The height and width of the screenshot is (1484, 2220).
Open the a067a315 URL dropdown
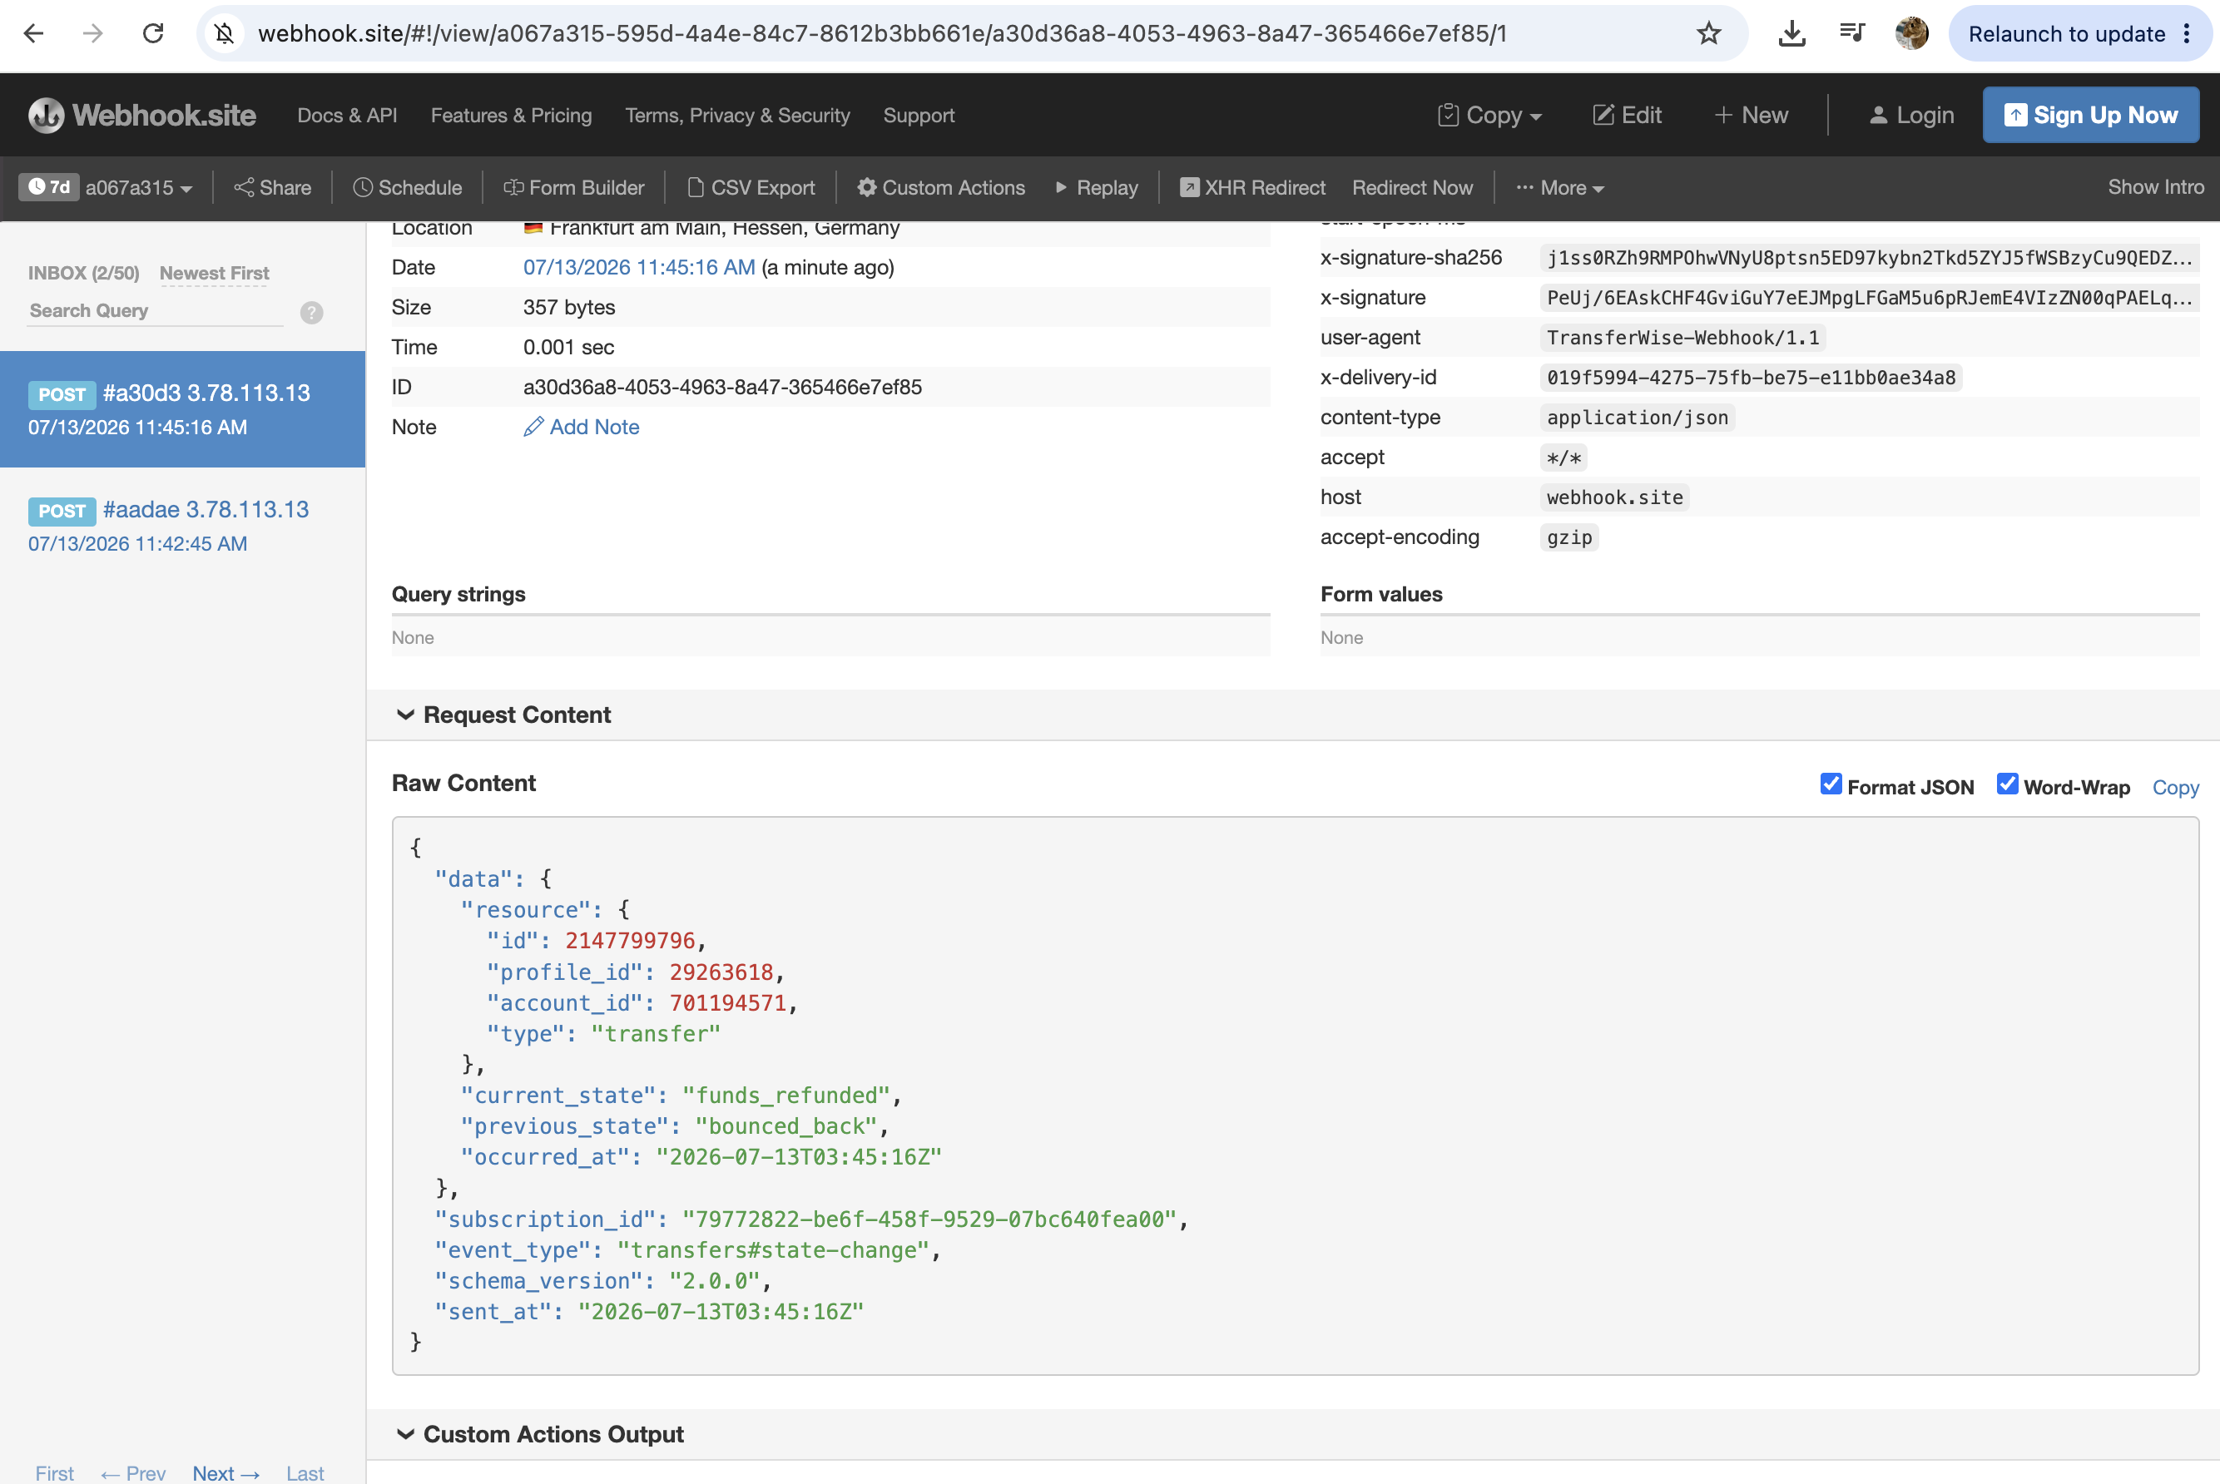pyautogui.click(x=139, y=187)
